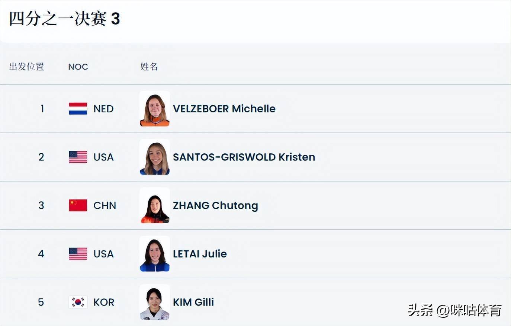This screenshot has height=326, width=511.
Task: Click the USA flag beside Letai Julie
Action: 78,254
